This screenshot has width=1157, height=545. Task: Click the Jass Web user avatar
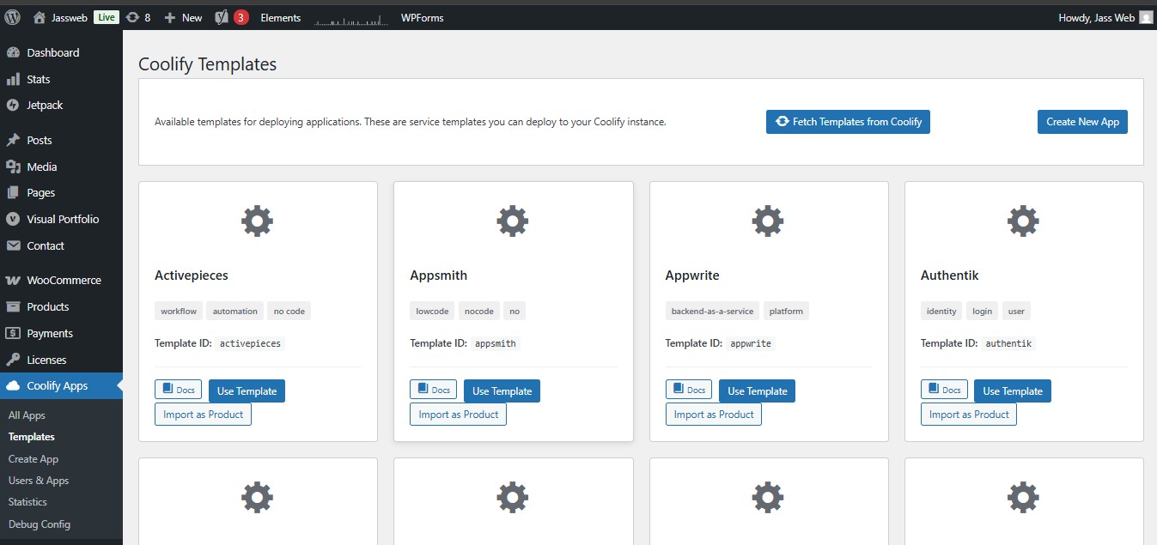[x=1146, y=17]
